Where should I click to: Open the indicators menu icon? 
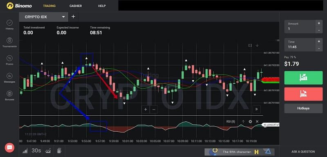coord(48,150)
